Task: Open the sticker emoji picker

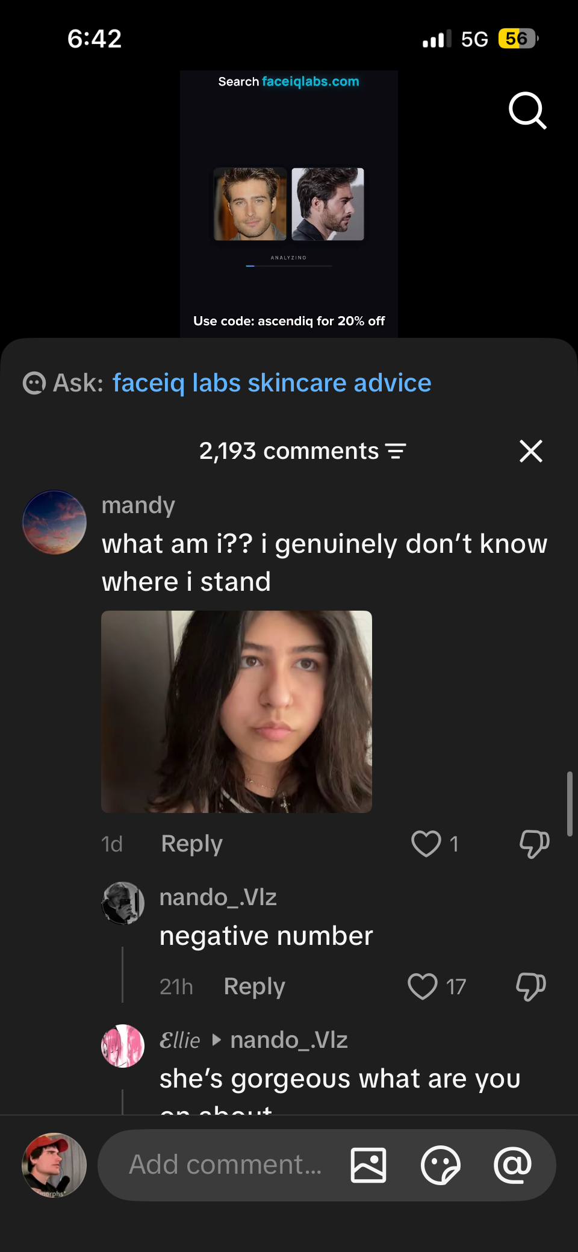Action: point(440,1165)
